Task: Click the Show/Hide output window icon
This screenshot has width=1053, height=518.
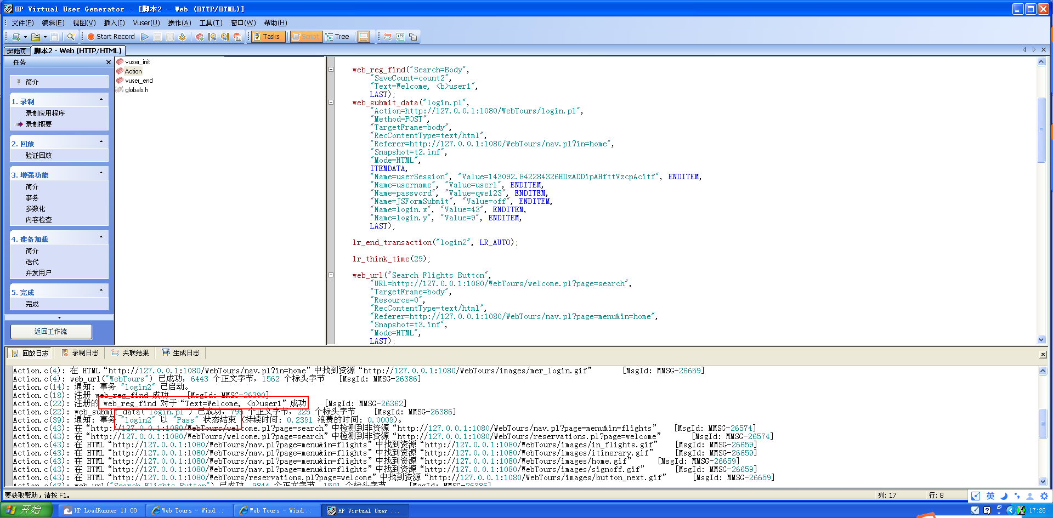Action: coord(364,37)
